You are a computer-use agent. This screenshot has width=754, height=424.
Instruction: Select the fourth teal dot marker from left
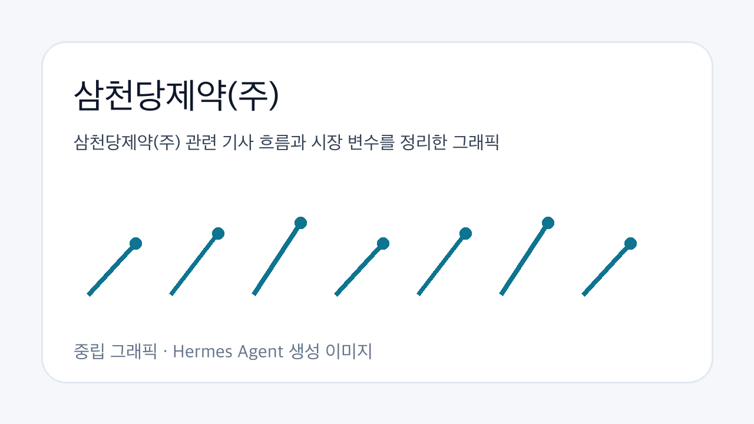(383, 243)
